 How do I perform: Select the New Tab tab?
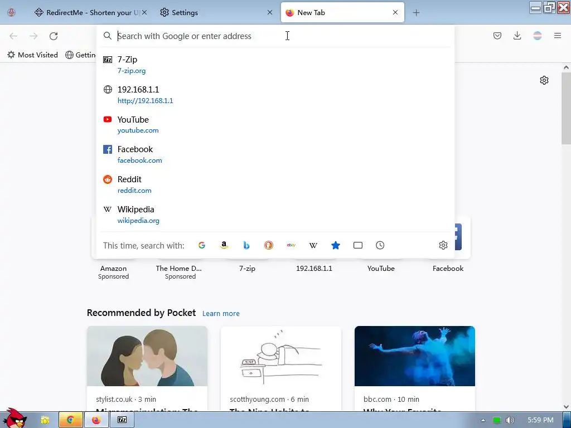(342, 12)
